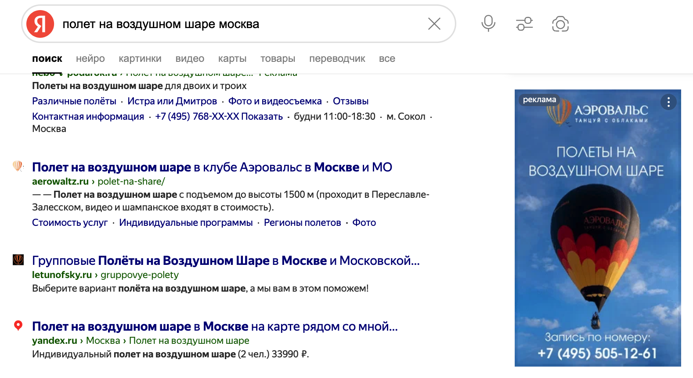
Task: Click phone number +7 (495) 505-12-61 on banner
Action: 597,353
